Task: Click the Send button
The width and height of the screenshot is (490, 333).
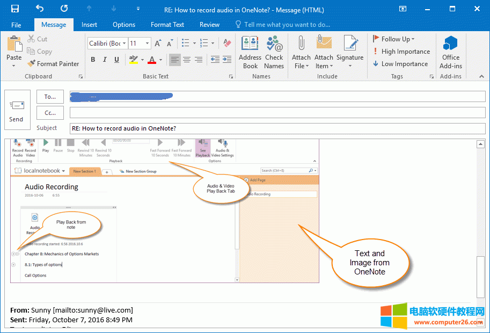Action: click(x=16, y=110)
